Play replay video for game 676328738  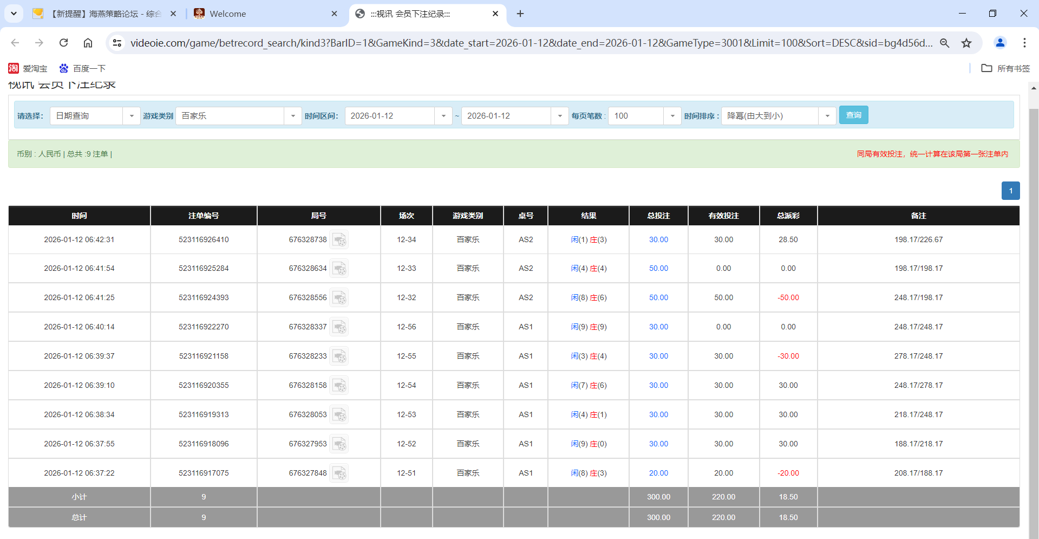point(339,239)
